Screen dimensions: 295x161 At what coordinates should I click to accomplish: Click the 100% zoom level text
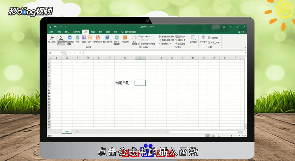[x=244, y=135]
